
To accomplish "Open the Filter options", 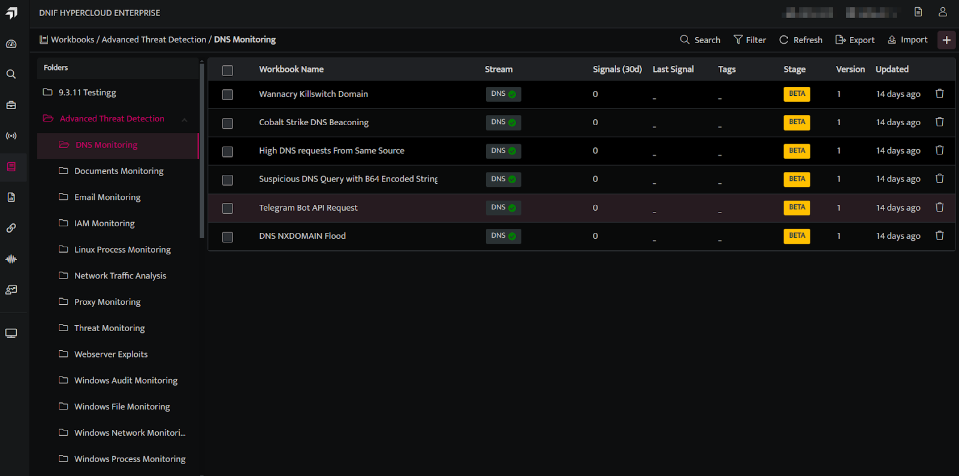I will click(750, 40).
